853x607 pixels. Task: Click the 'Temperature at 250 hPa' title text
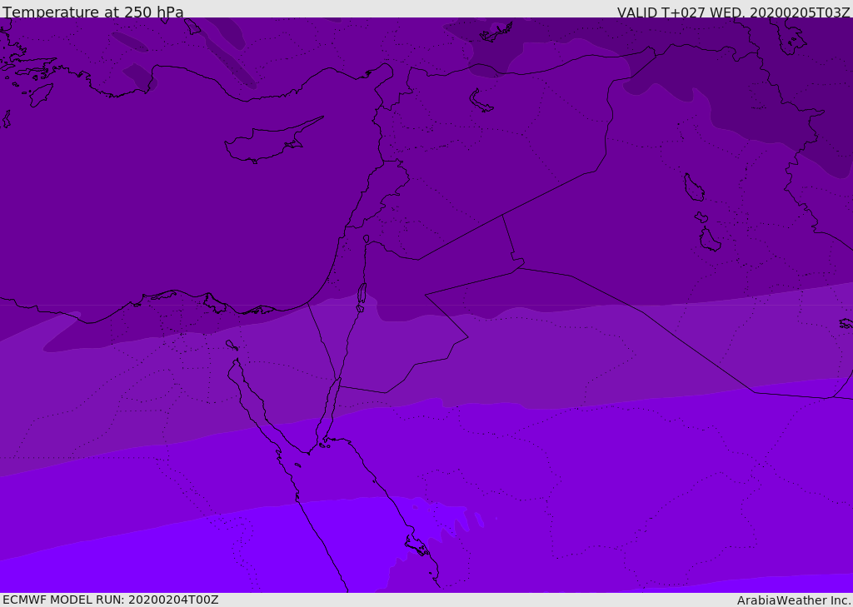(93, 12)
